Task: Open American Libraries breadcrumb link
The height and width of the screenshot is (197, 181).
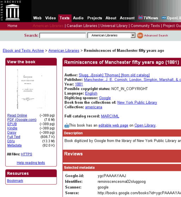Action: (x=64, y=50)
